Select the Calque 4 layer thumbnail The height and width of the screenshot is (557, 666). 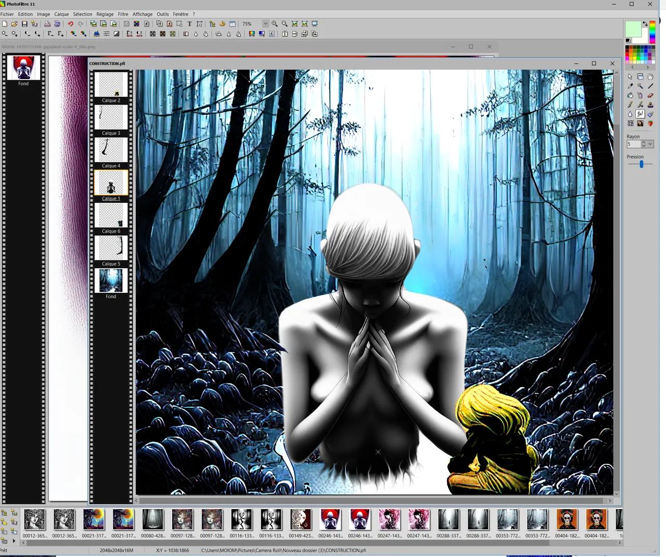point(111,151)
